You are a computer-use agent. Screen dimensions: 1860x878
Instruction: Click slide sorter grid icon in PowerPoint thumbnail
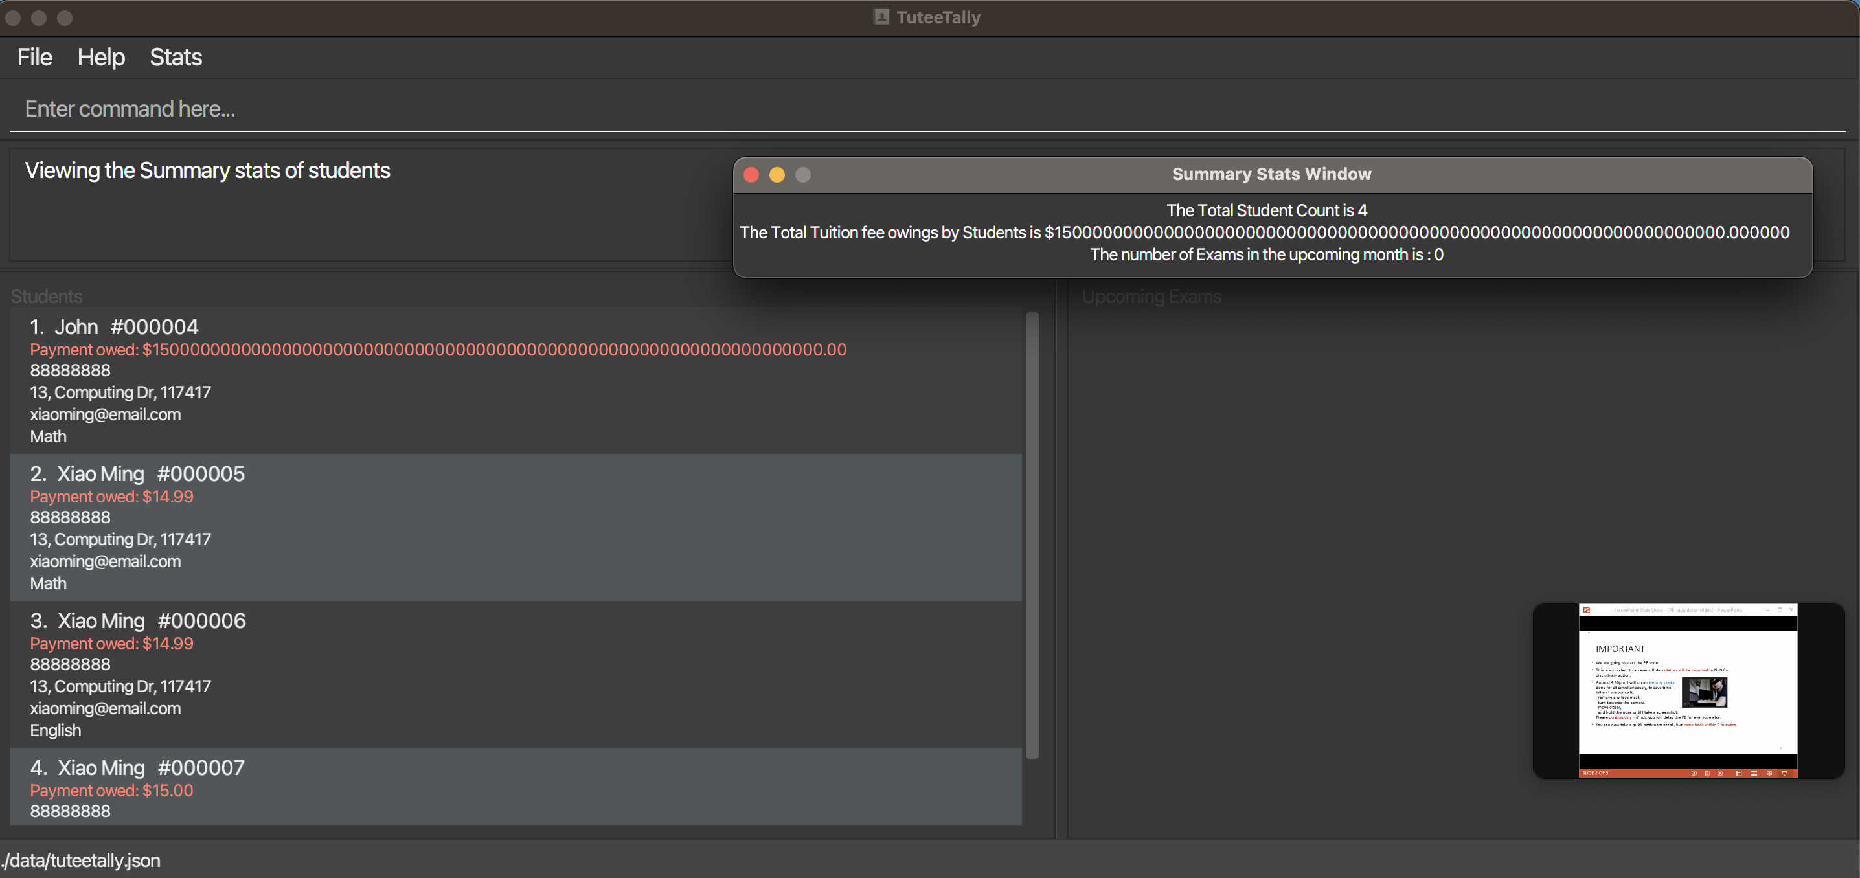point(1754,773)
